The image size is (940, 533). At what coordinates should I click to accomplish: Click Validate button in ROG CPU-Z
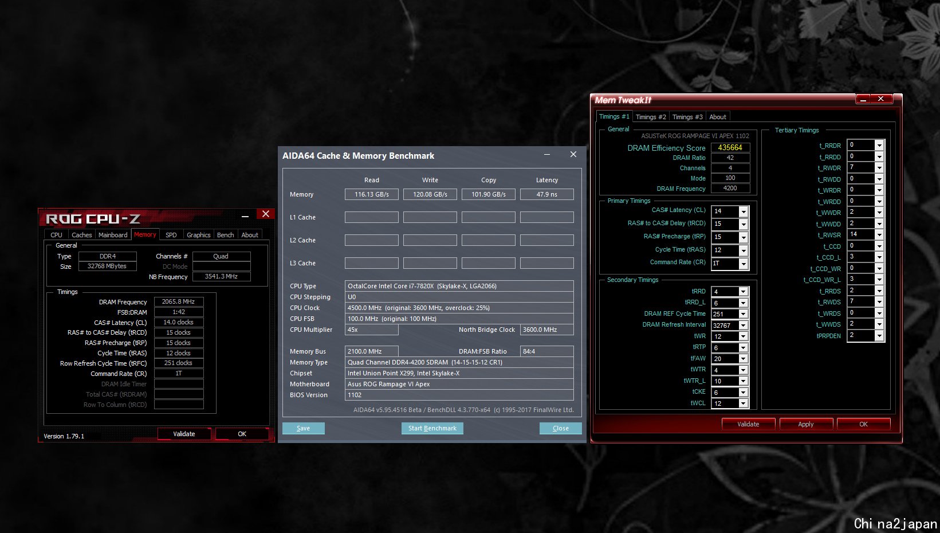(x=184, y=434)
